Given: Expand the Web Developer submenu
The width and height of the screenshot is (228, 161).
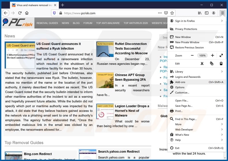Looking at the screenshot, I should coord(197,130).
